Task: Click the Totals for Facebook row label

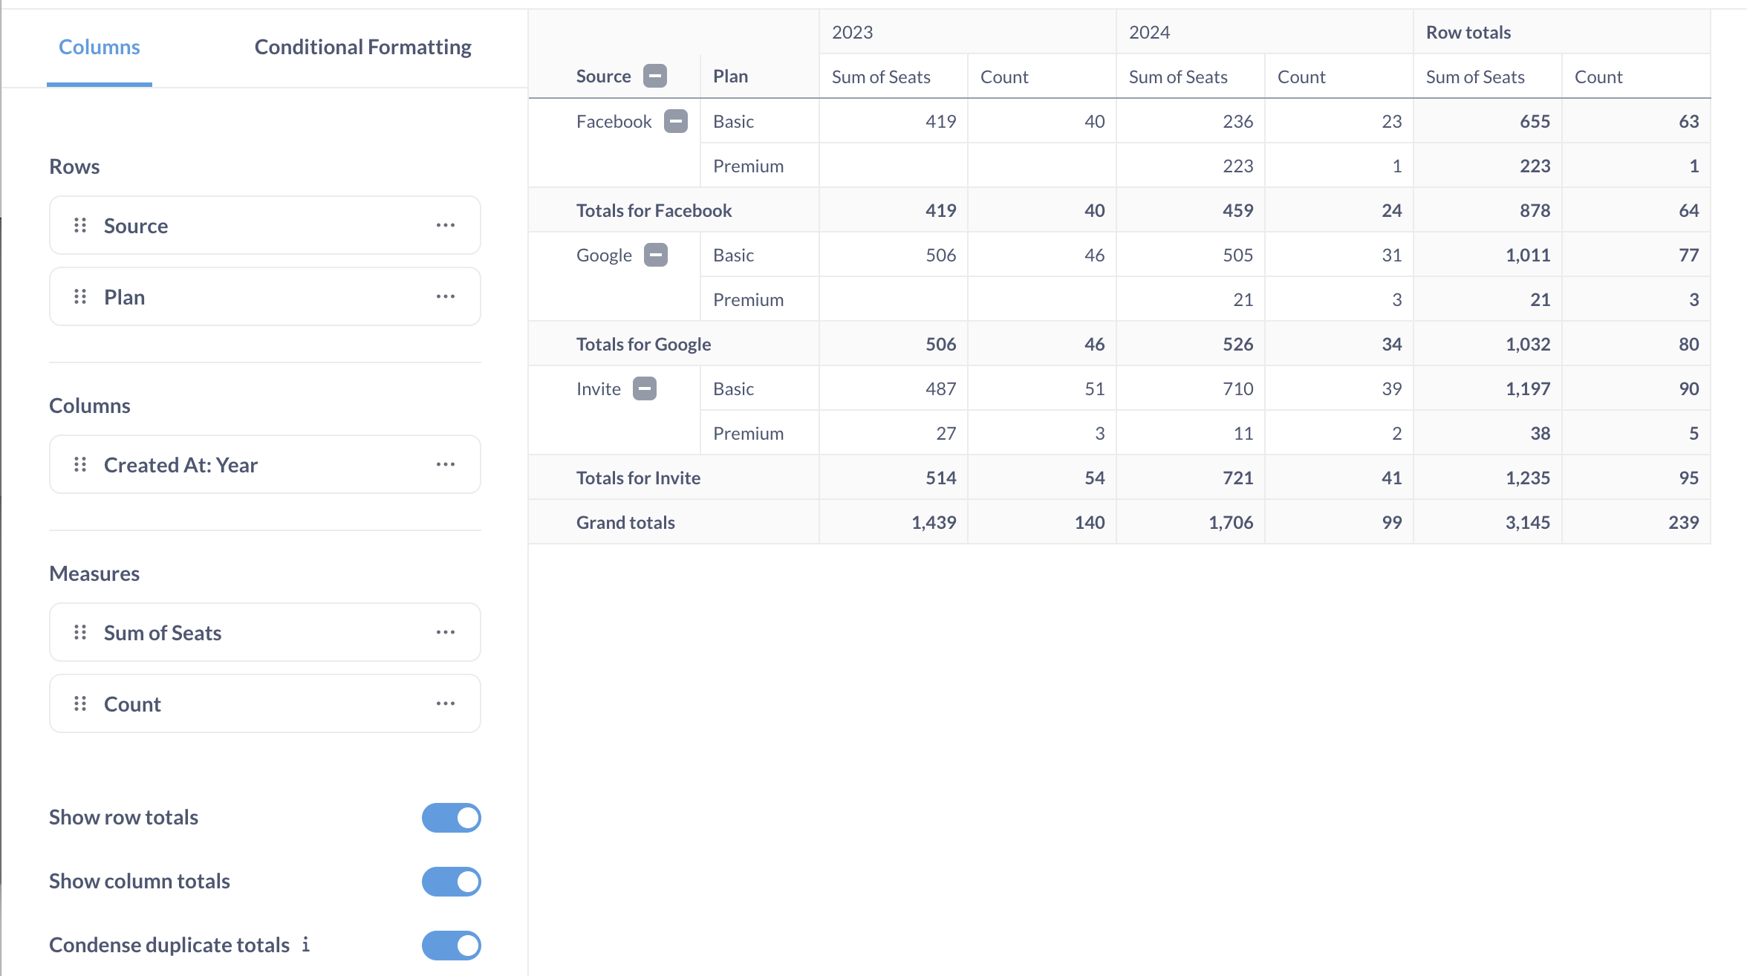Action: 654,210
